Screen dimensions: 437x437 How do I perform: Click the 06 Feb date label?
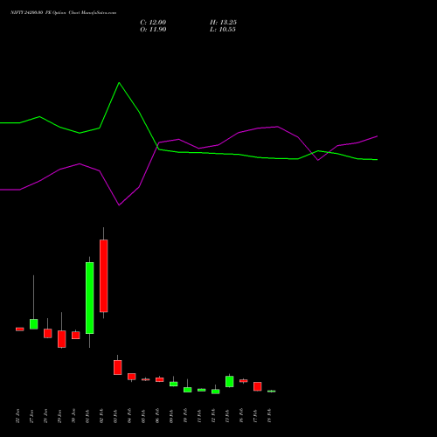(157, 416)
